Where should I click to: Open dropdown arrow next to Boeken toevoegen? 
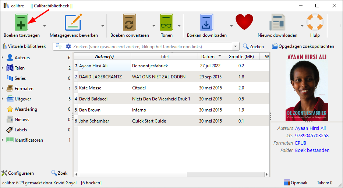pos(45,26)
